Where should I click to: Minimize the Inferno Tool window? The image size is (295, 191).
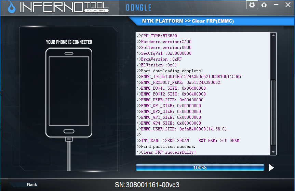(276, 4)
